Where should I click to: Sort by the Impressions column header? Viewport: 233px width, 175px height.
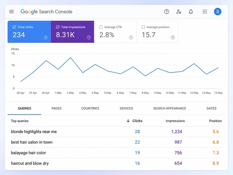coord(175,121)
